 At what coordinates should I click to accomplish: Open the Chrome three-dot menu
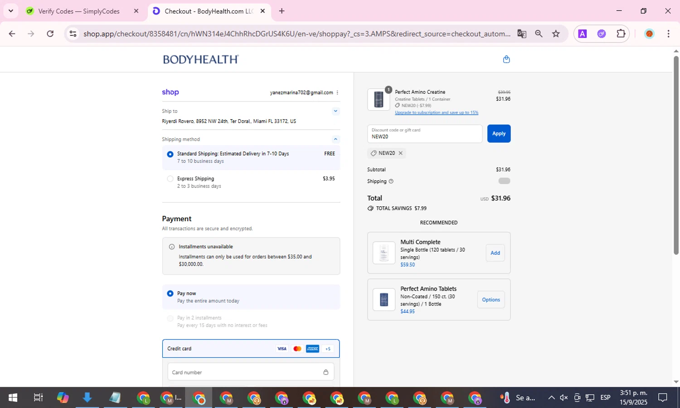point(668,34)
